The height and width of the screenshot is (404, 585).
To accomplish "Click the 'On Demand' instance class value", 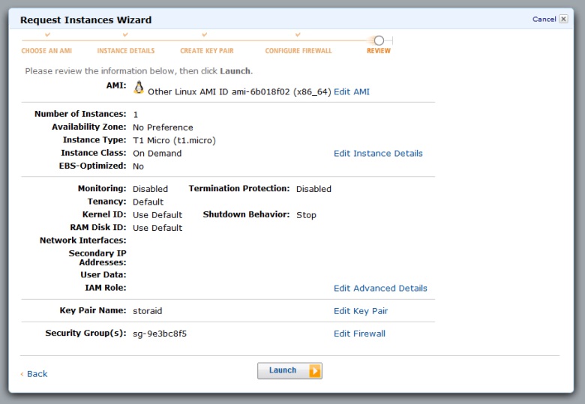I will (157, 153).
